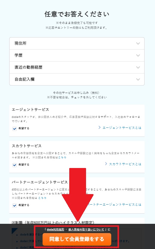This screenshot has height=249, width=155.
Task: Open the スカウトサービスとは link
Action: (x=125, y=164)
